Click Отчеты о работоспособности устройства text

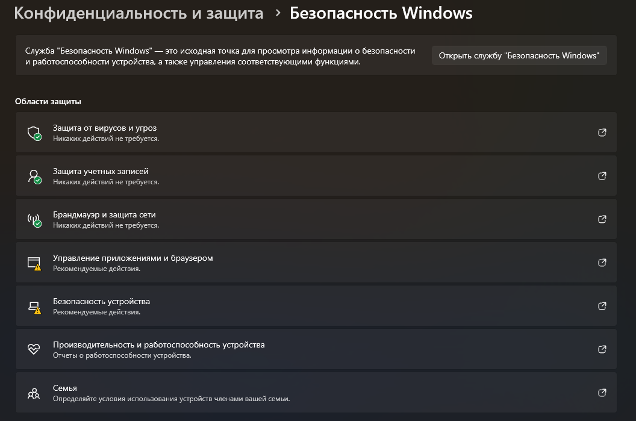(122, 355)
